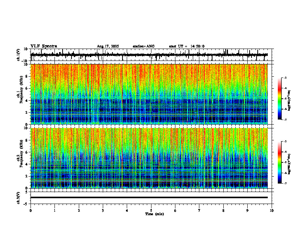Click the time axis tick label '1'
The image size is (306, 236).
[54, 211]
